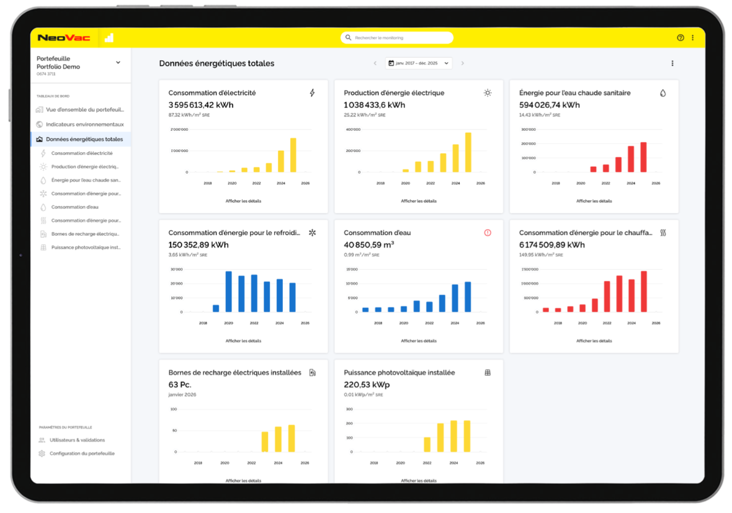Click the water consumption warning icon
The image size is (732, 513).
click(488, 233)
